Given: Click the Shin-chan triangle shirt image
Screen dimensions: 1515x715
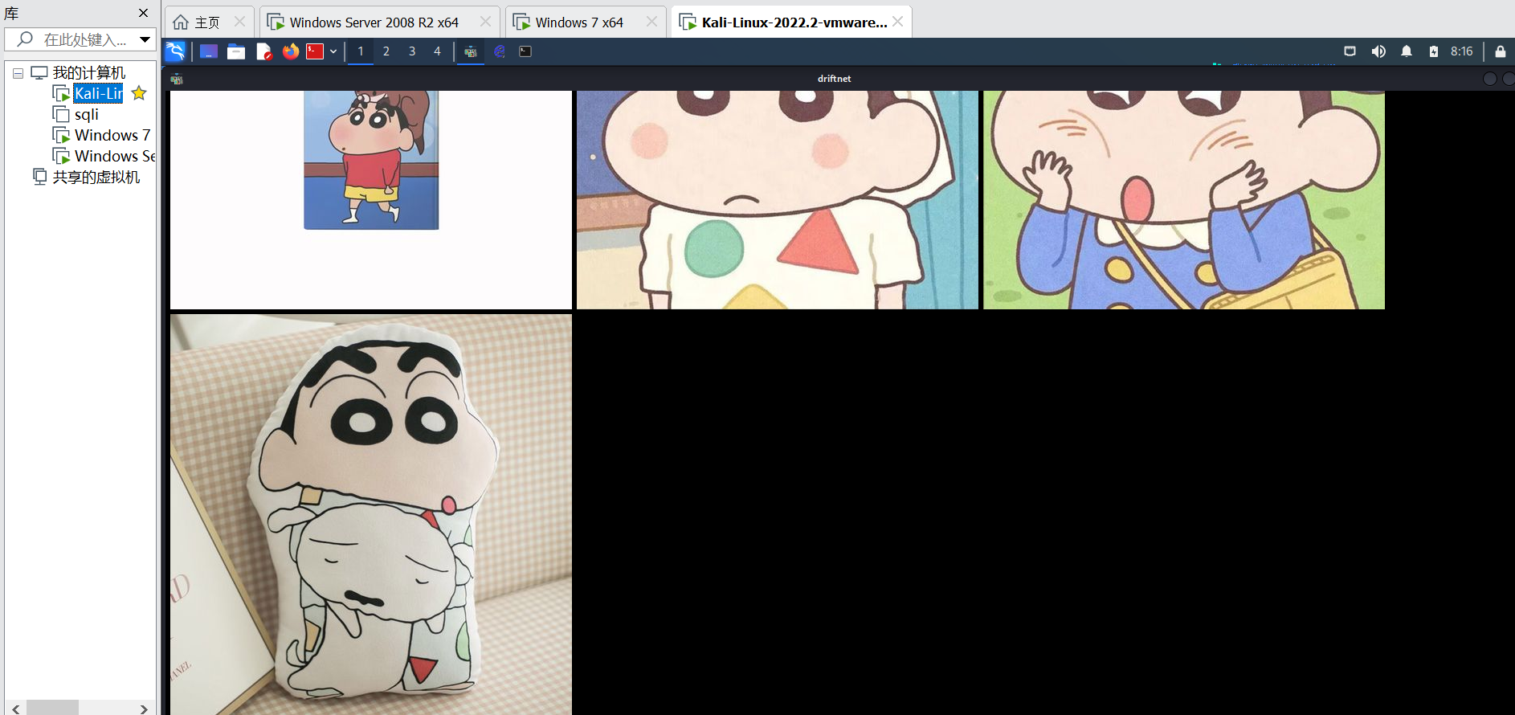Looking at the screenshot, I should point(778,200).
